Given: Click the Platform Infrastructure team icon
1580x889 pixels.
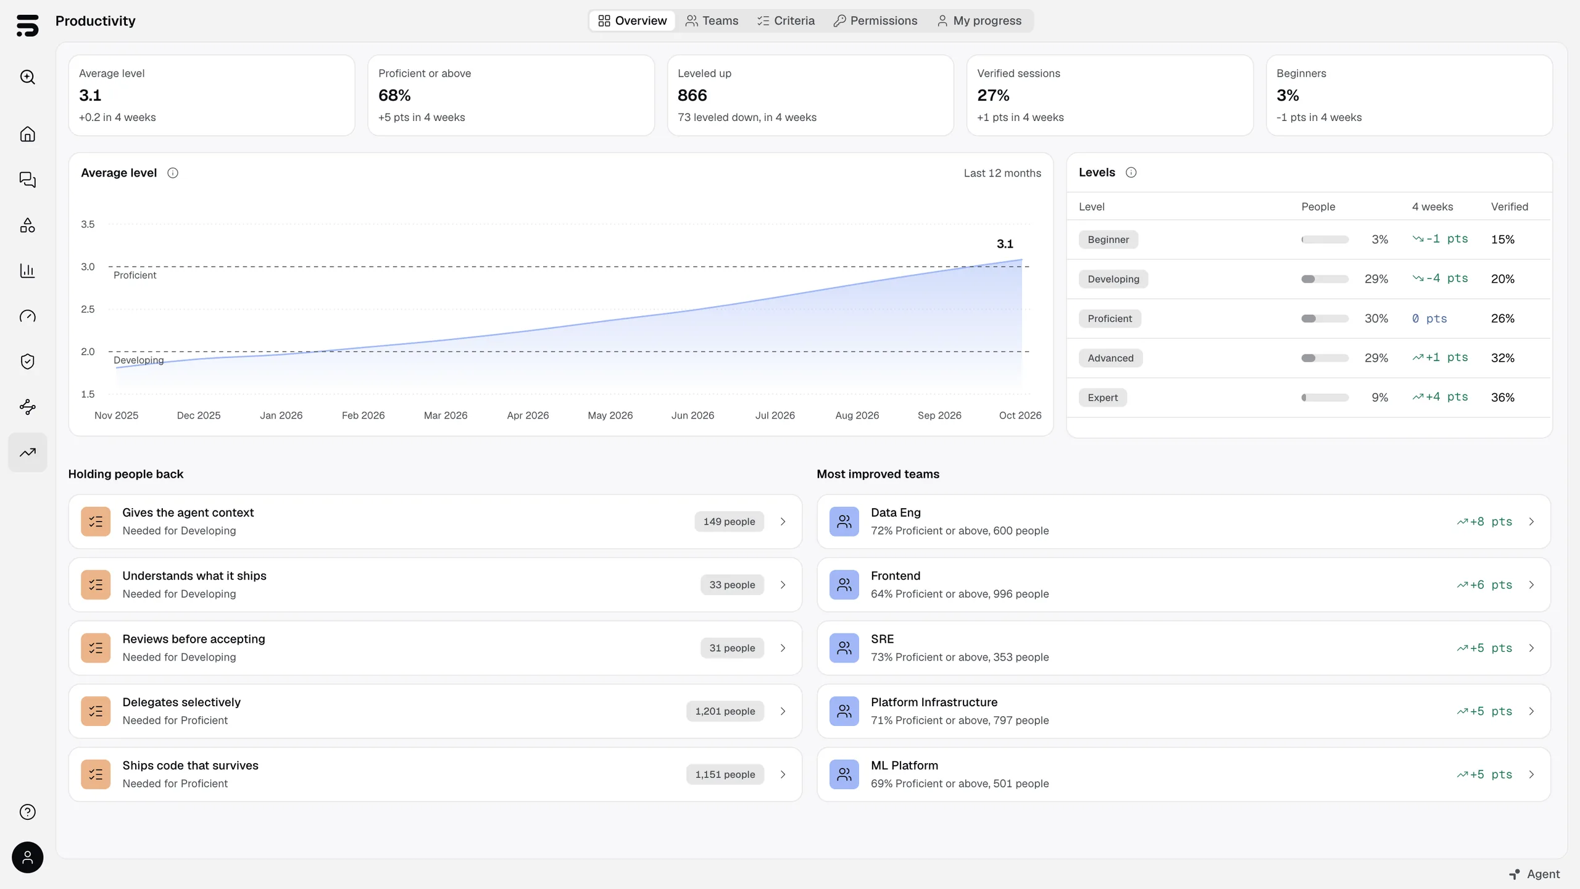Looking at the screenshot, I should tap(844, 711).
